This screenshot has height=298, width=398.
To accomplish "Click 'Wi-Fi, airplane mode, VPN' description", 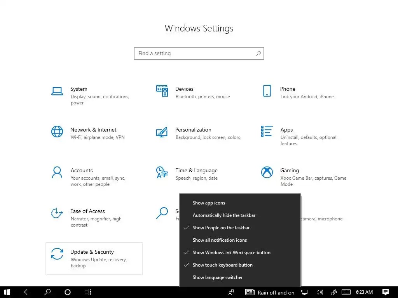I will click(98, 137).
